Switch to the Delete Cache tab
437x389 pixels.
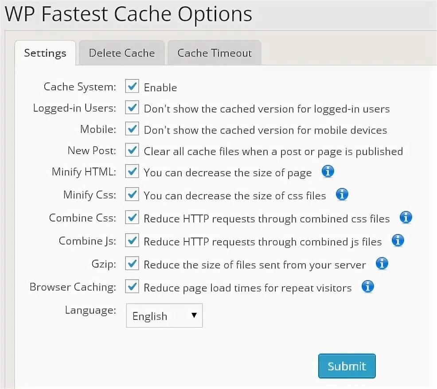point(122,53)
